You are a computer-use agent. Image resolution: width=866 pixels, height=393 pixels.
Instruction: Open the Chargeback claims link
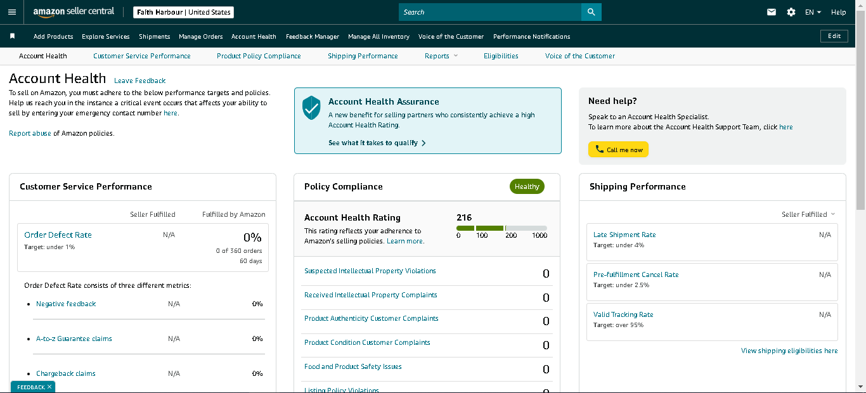coord(66,373)
